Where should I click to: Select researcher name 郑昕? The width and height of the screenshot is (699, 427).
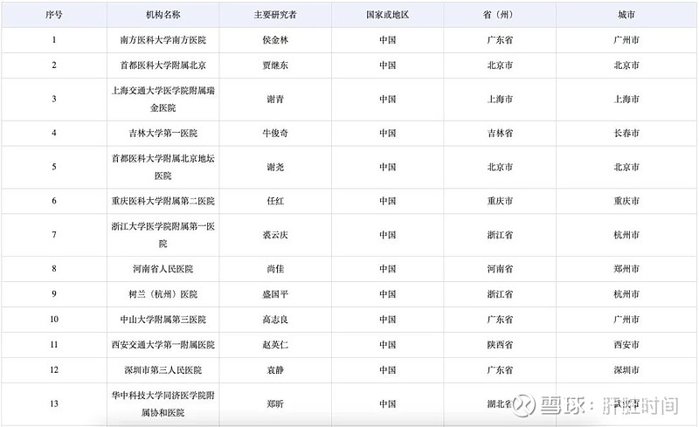pos(275,404)
